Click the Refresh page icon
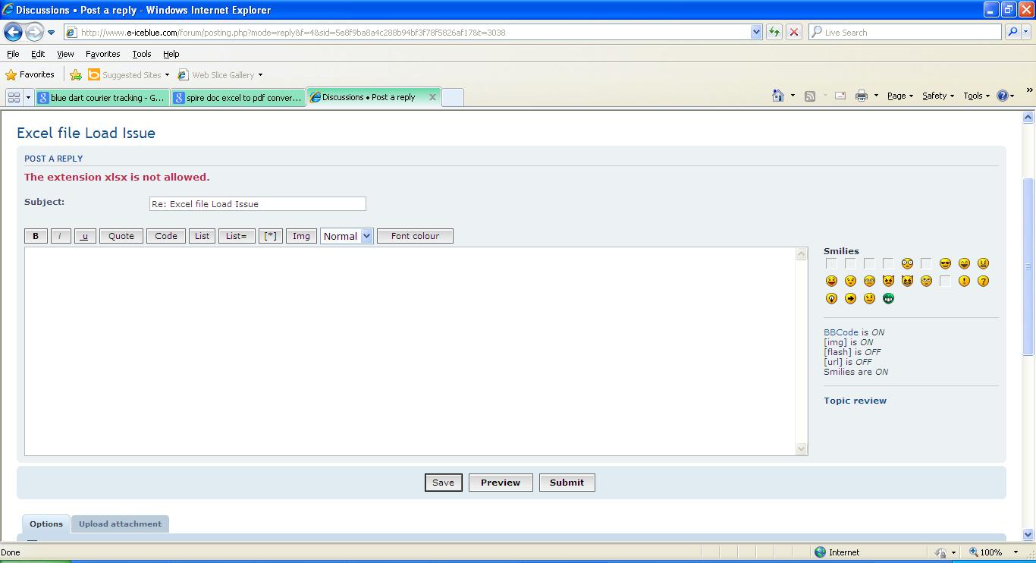The width and height of the screenshot is (1036, 563). coord(774,32)
